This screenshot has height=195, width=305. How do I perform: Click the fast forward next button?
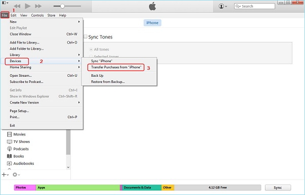coord(38,6)
